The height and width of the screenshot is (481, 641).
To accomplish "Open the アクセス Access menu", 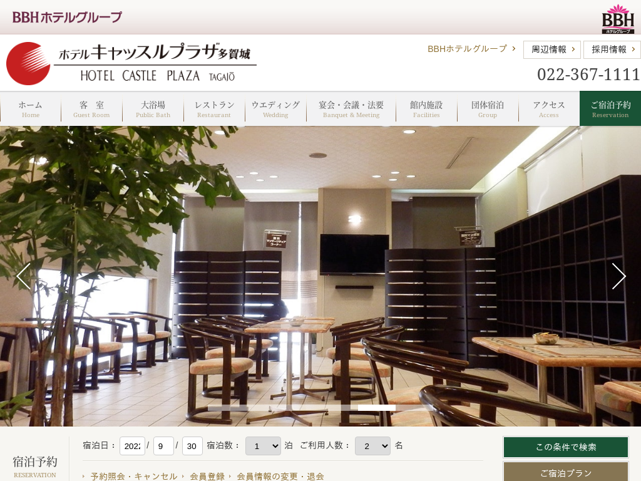I will tap(549, 109).
